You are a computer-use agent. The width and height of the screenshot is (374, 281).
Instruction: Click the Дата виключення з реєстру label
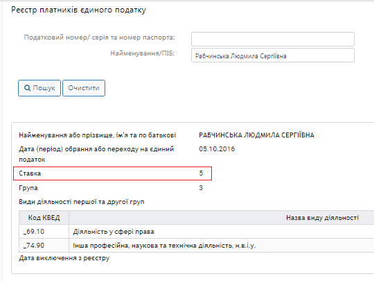[x=64, y=258]
